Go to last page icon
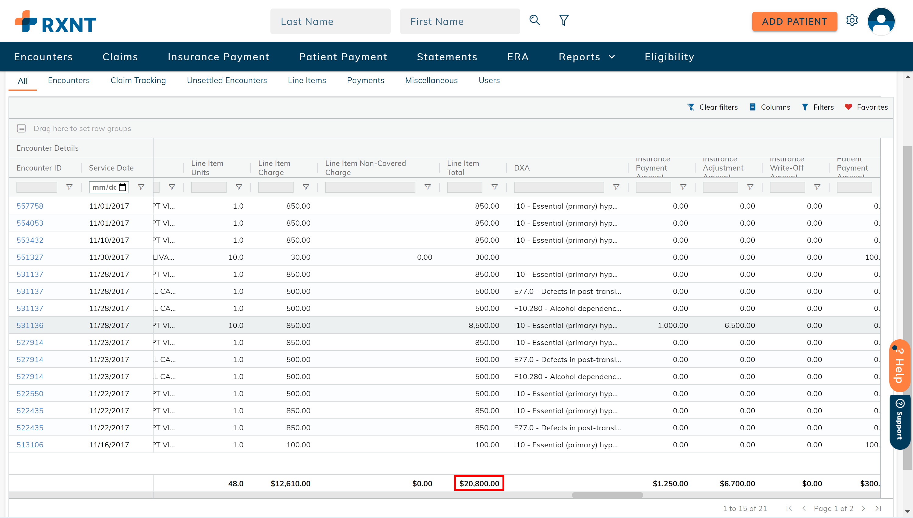Screen dimensions: 913x518 click(x=878, y=508)
